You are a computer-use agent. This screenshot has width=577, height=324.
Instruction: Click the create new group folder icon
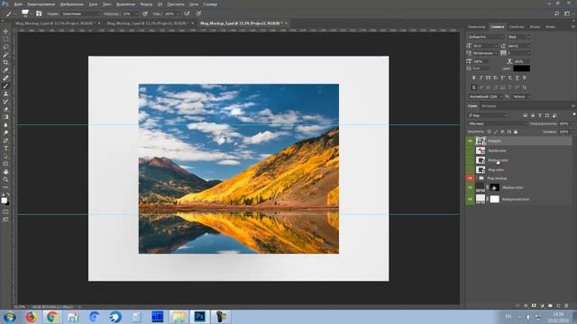pyautogui.click(x=550, y=306)
